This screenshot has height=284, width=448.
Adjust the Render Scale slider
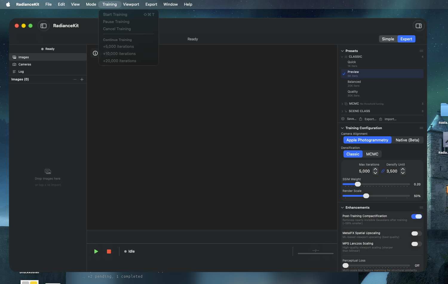[x=366, y=196]
